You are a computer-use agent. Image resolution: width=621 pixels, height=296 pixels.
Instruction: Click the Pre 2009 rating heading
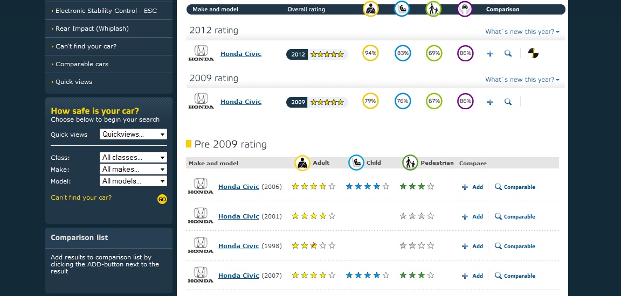pos(231,144)
